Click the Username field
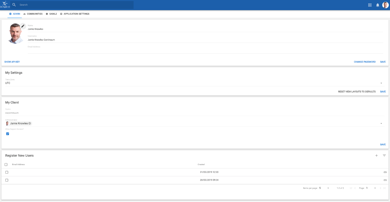 coord(205,40)
